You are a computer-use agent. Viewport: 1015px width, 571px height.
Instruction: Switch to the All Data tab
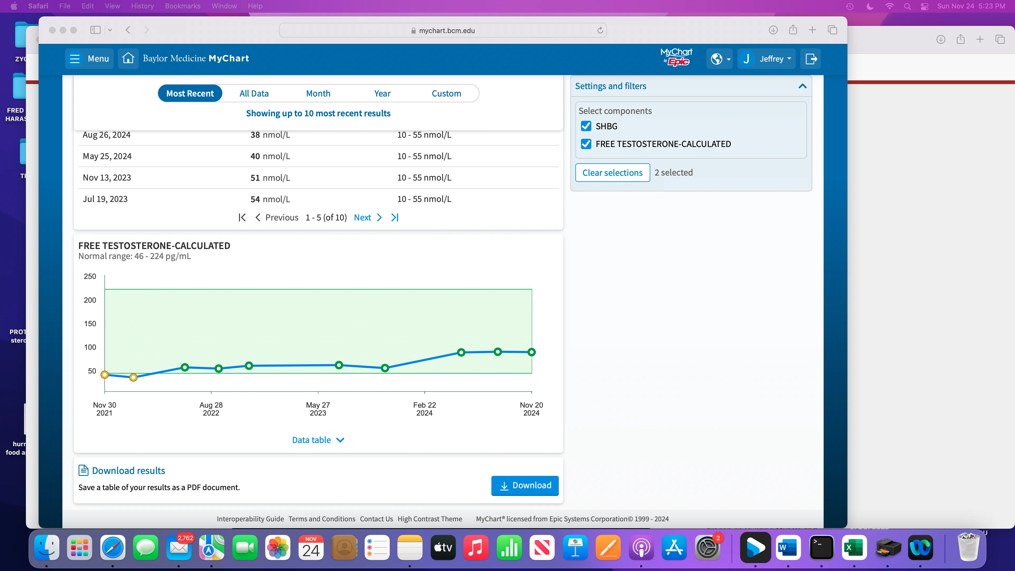[x=254, y=93]
